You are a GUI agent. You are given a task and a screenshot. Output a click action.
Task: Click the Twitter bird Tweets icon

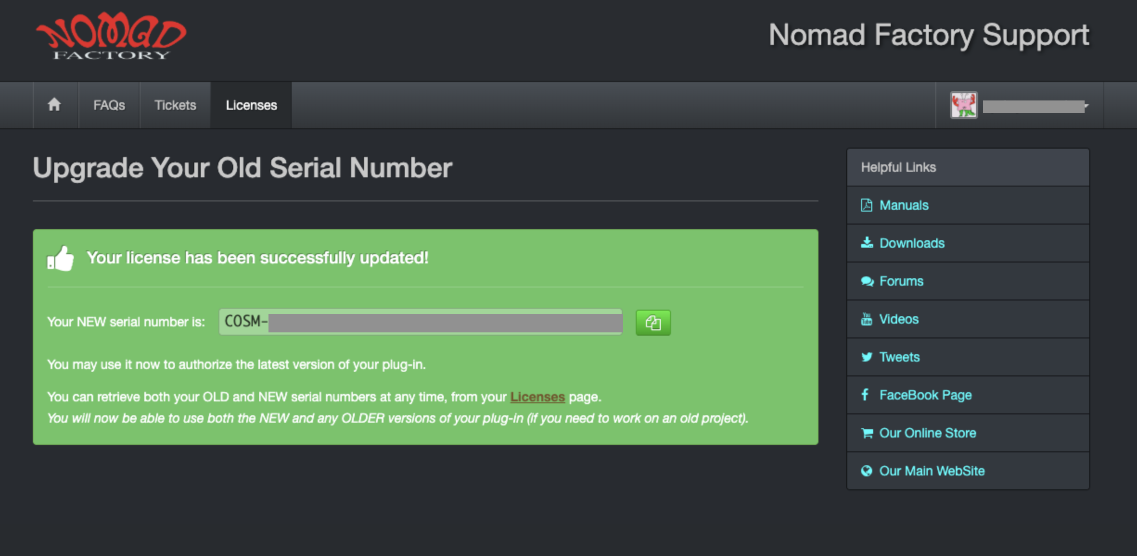point(867,357)
